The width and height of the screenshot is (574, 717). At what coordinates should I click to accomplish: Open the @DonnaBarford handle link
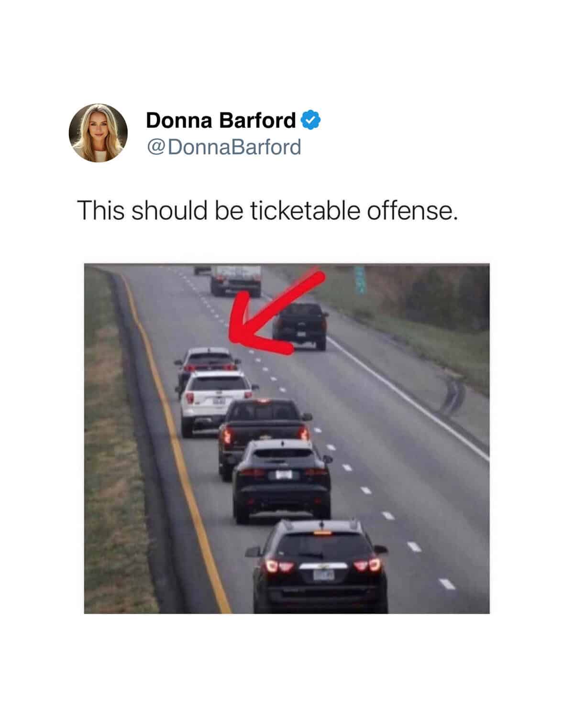pyautogui.click(x=224, y=147)
